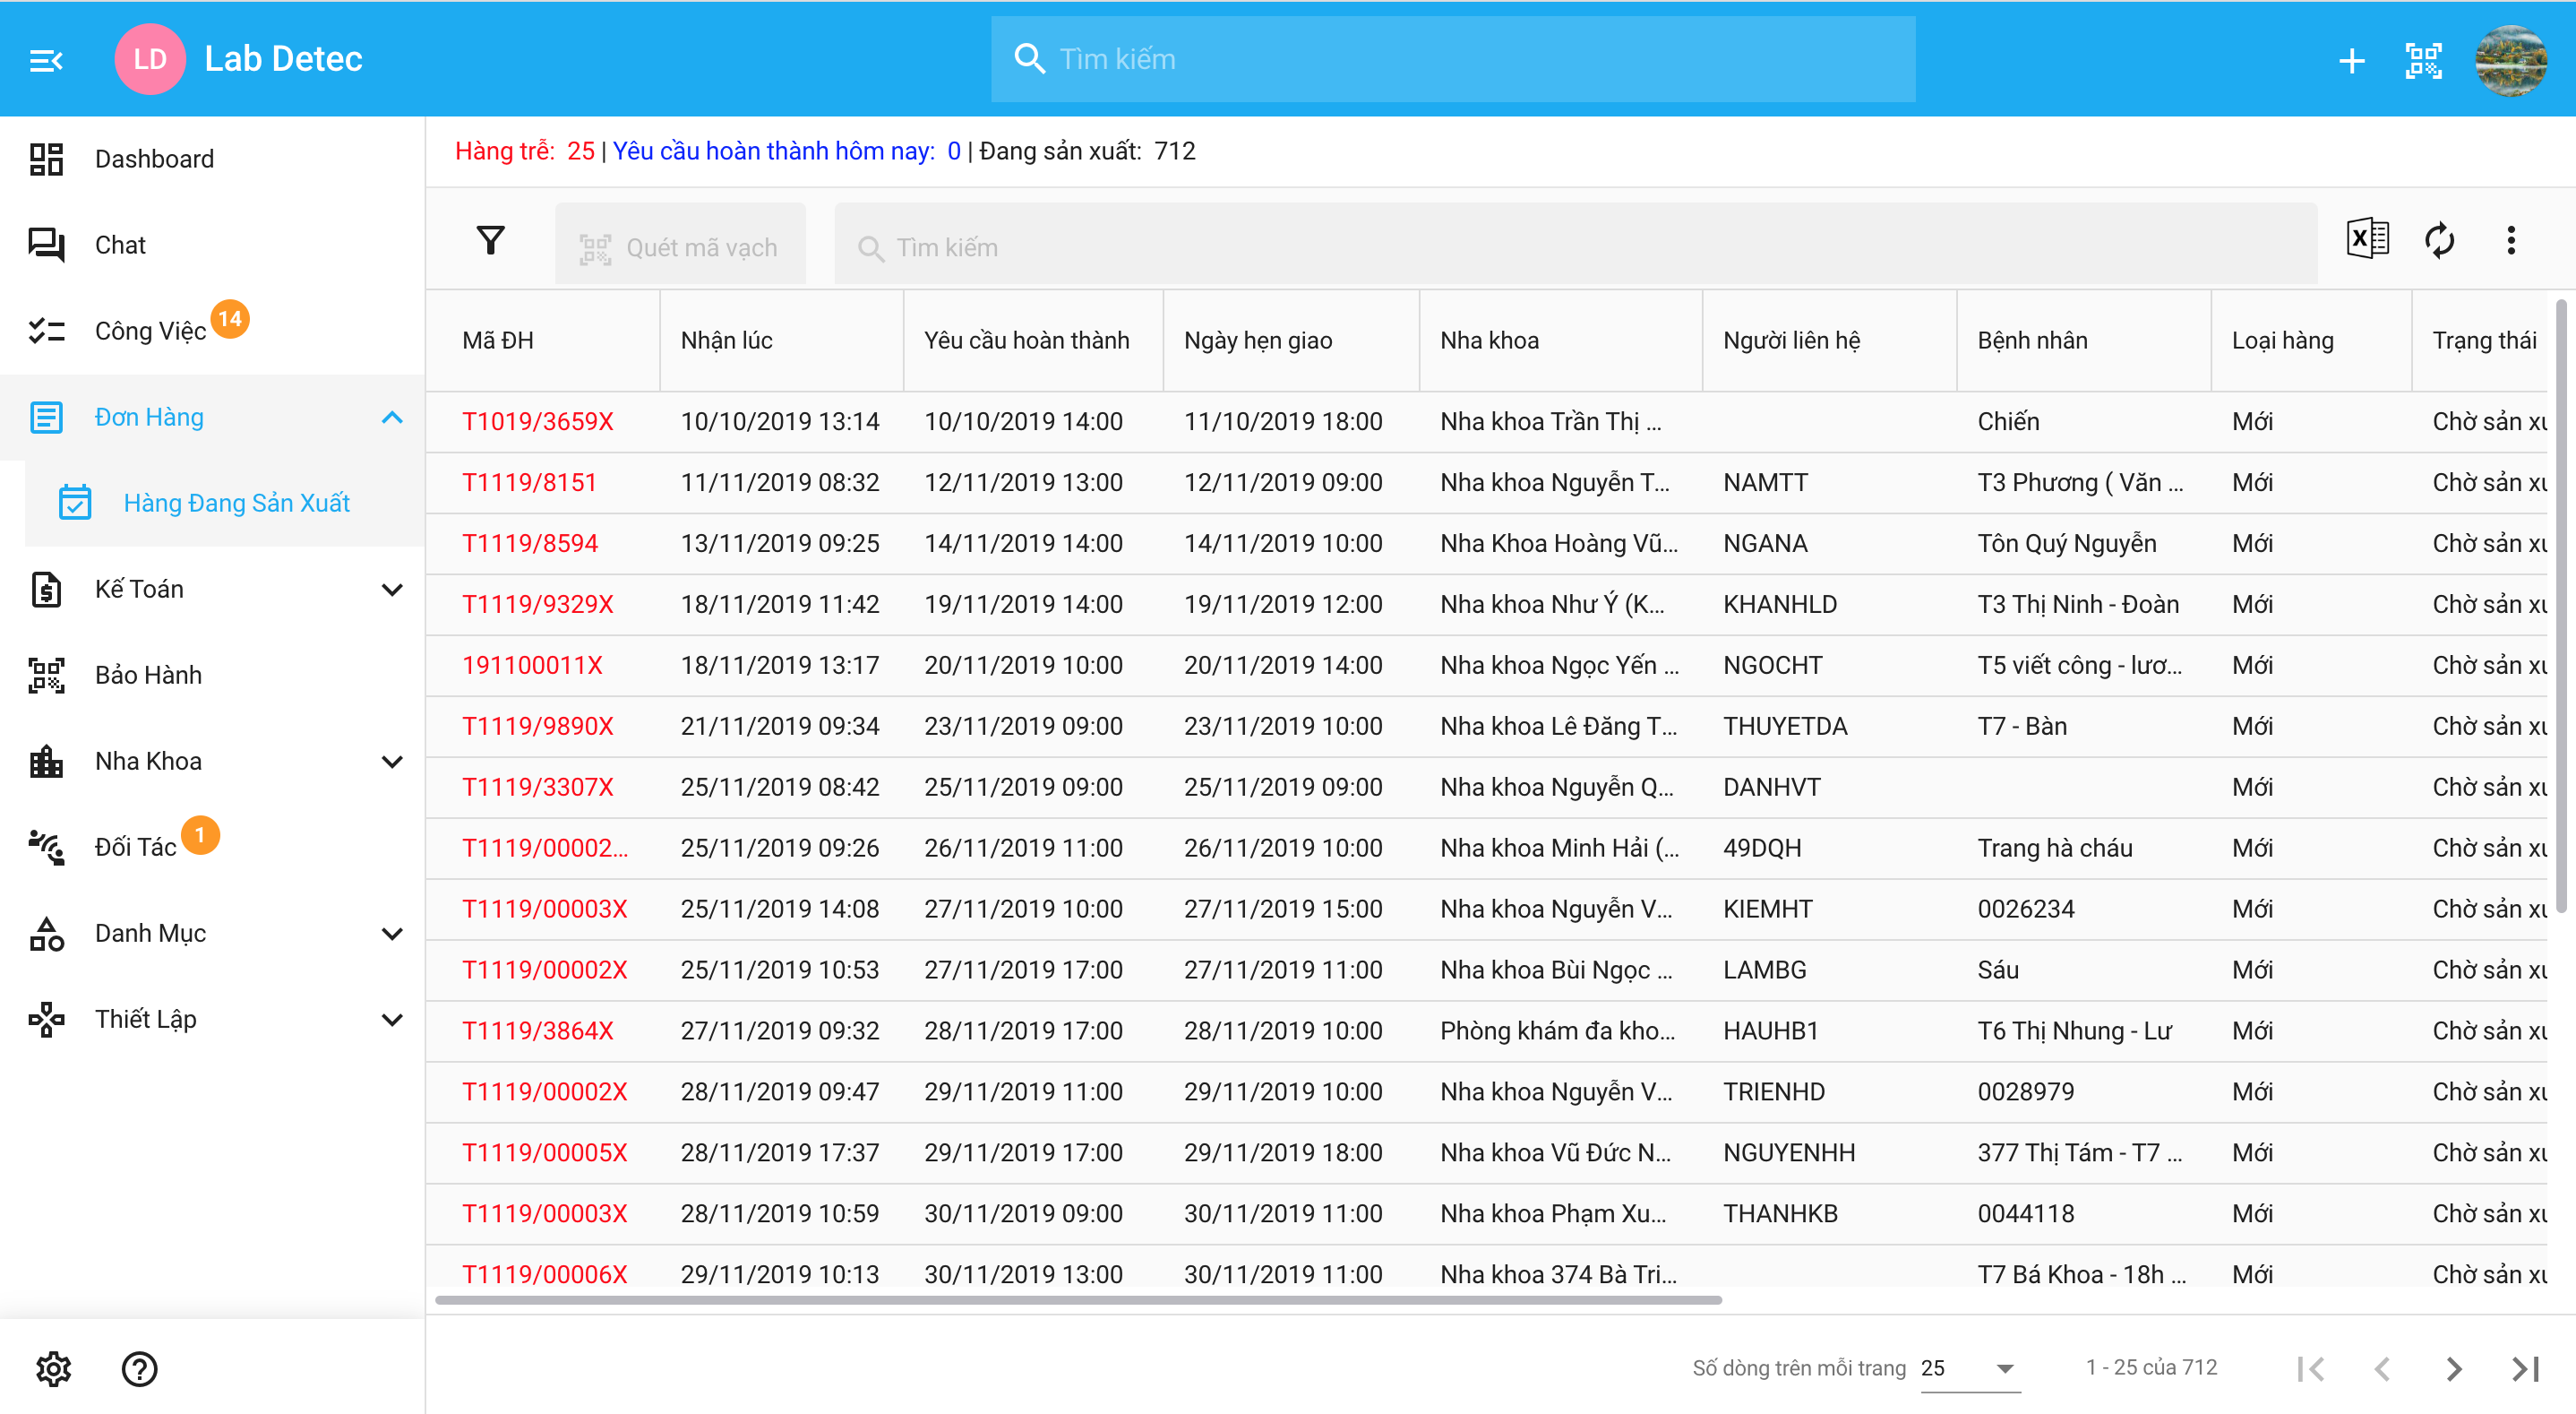The width and height of the screenshot is (2576, 1414).
Task: Click the filter icon to filter orders
Action: point(493,246)
